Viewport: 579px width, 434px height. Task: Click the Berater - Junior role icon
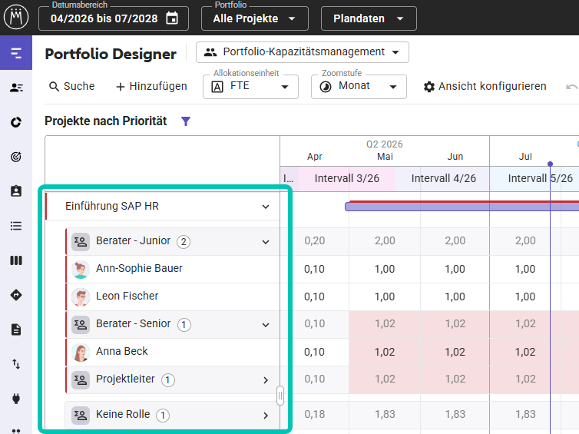pyautogui.click(x=81, y=241)
